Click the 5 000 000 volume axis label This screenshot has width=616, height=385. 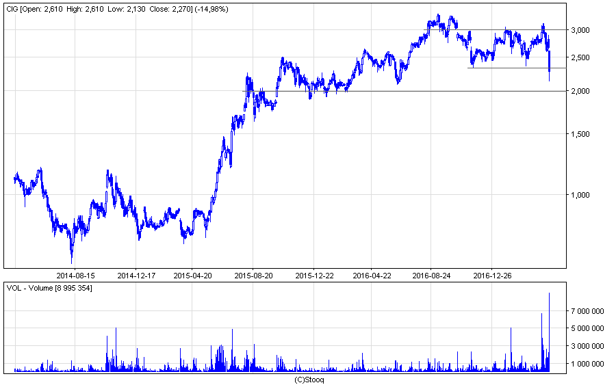pyautogui.click(x=587, y=328)
